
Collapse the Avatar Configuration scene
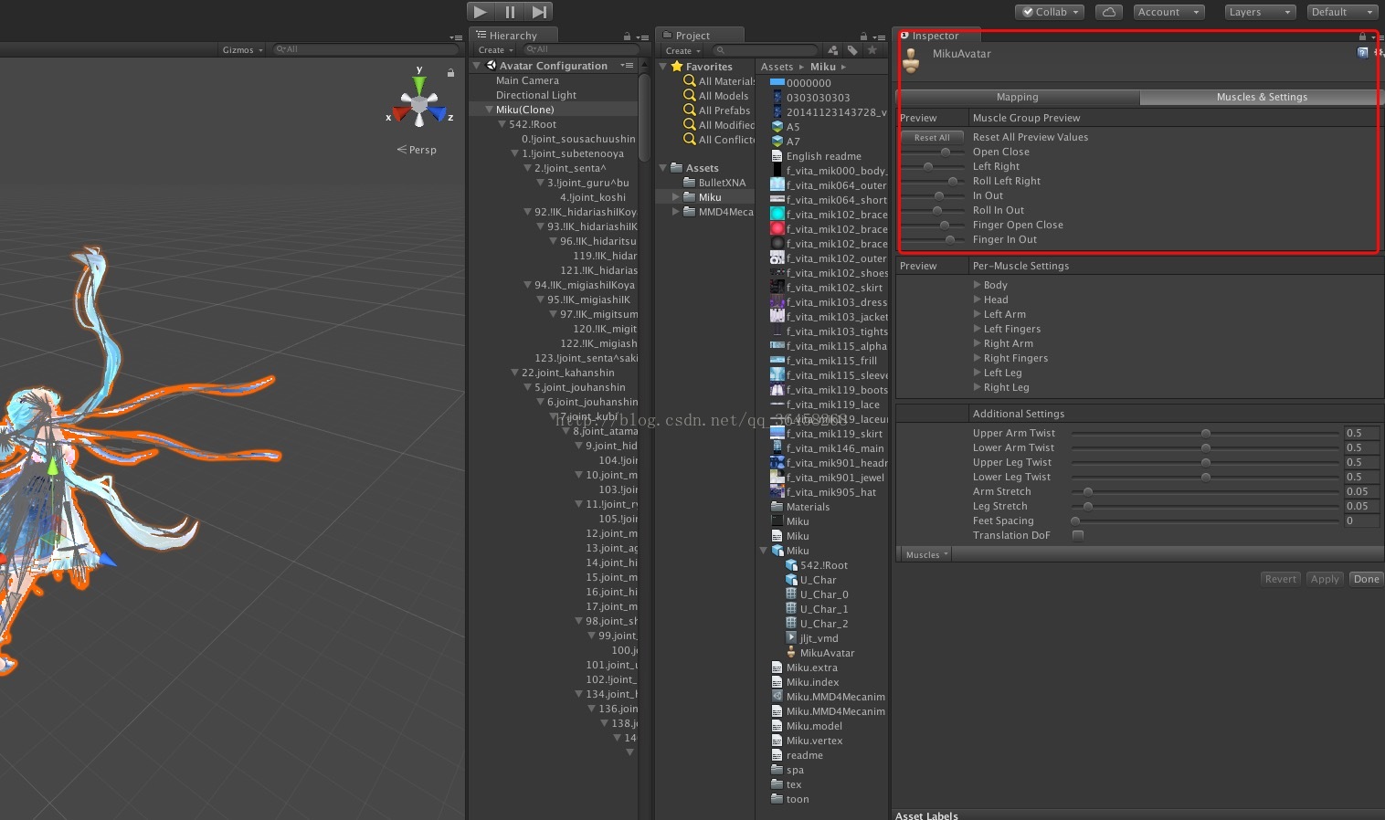tap(477, 66)
